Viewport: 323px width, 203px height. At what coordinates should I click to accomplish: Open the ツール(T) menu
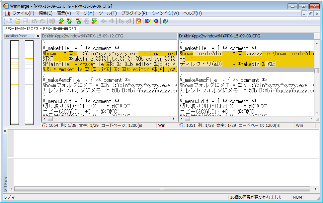[108, 13]
